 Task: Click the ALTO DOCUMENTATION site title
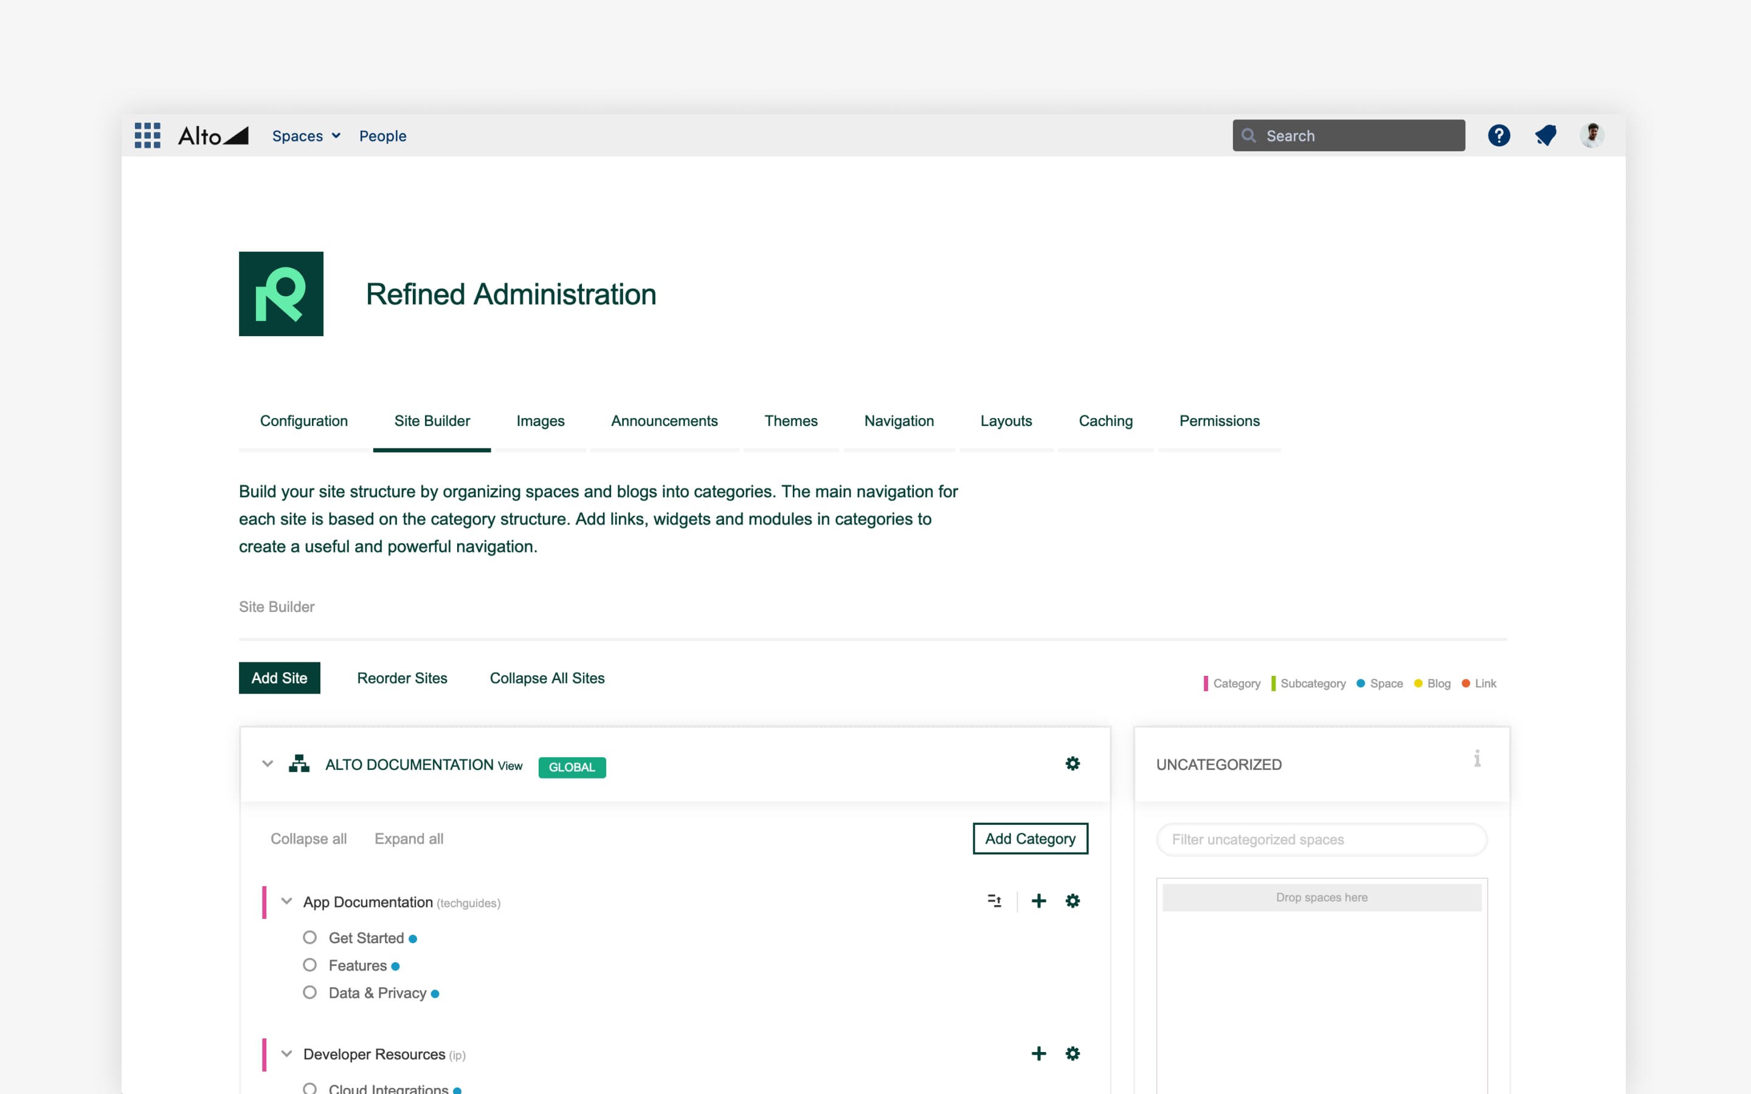click(410, 765)
